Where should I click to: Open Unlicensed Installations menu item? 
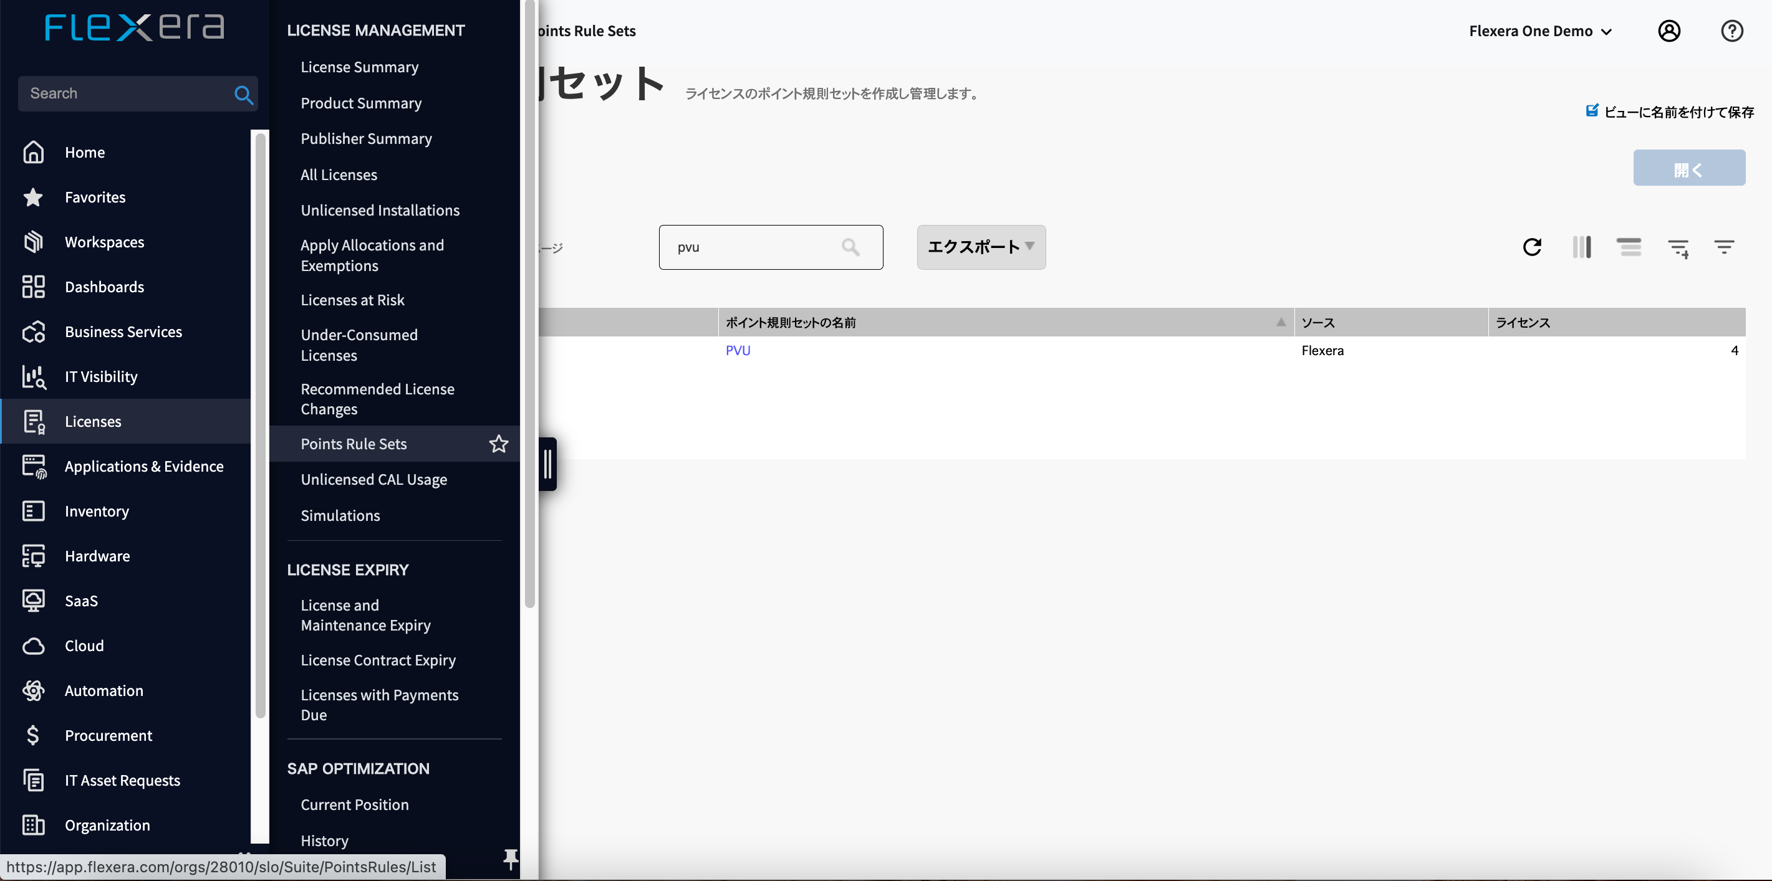pyautogui.click(x=380, y=211)
